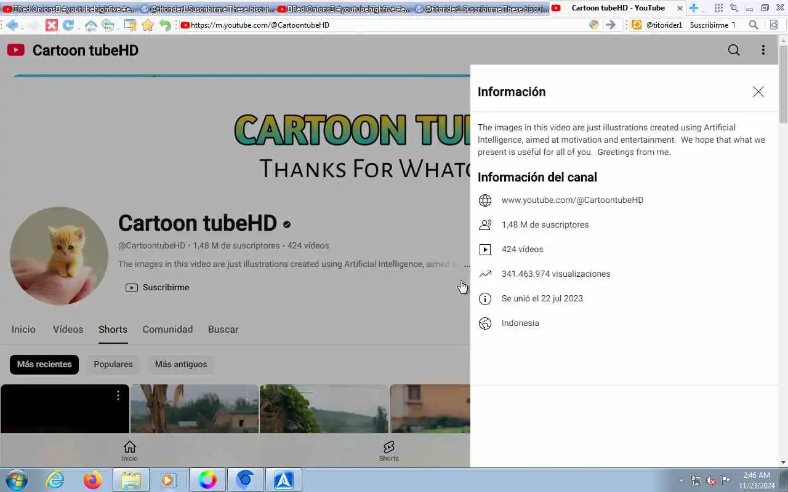Viewport: 788px width, 492px height.
Task: Open the Buscar channel tab
Action: click(x=223, y=330)
